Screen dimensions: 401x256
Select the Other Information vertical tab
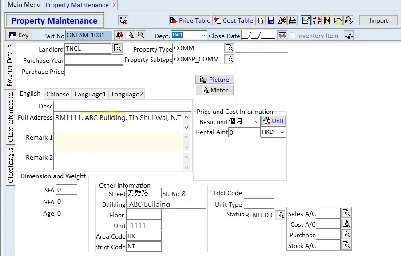point(10,117)
